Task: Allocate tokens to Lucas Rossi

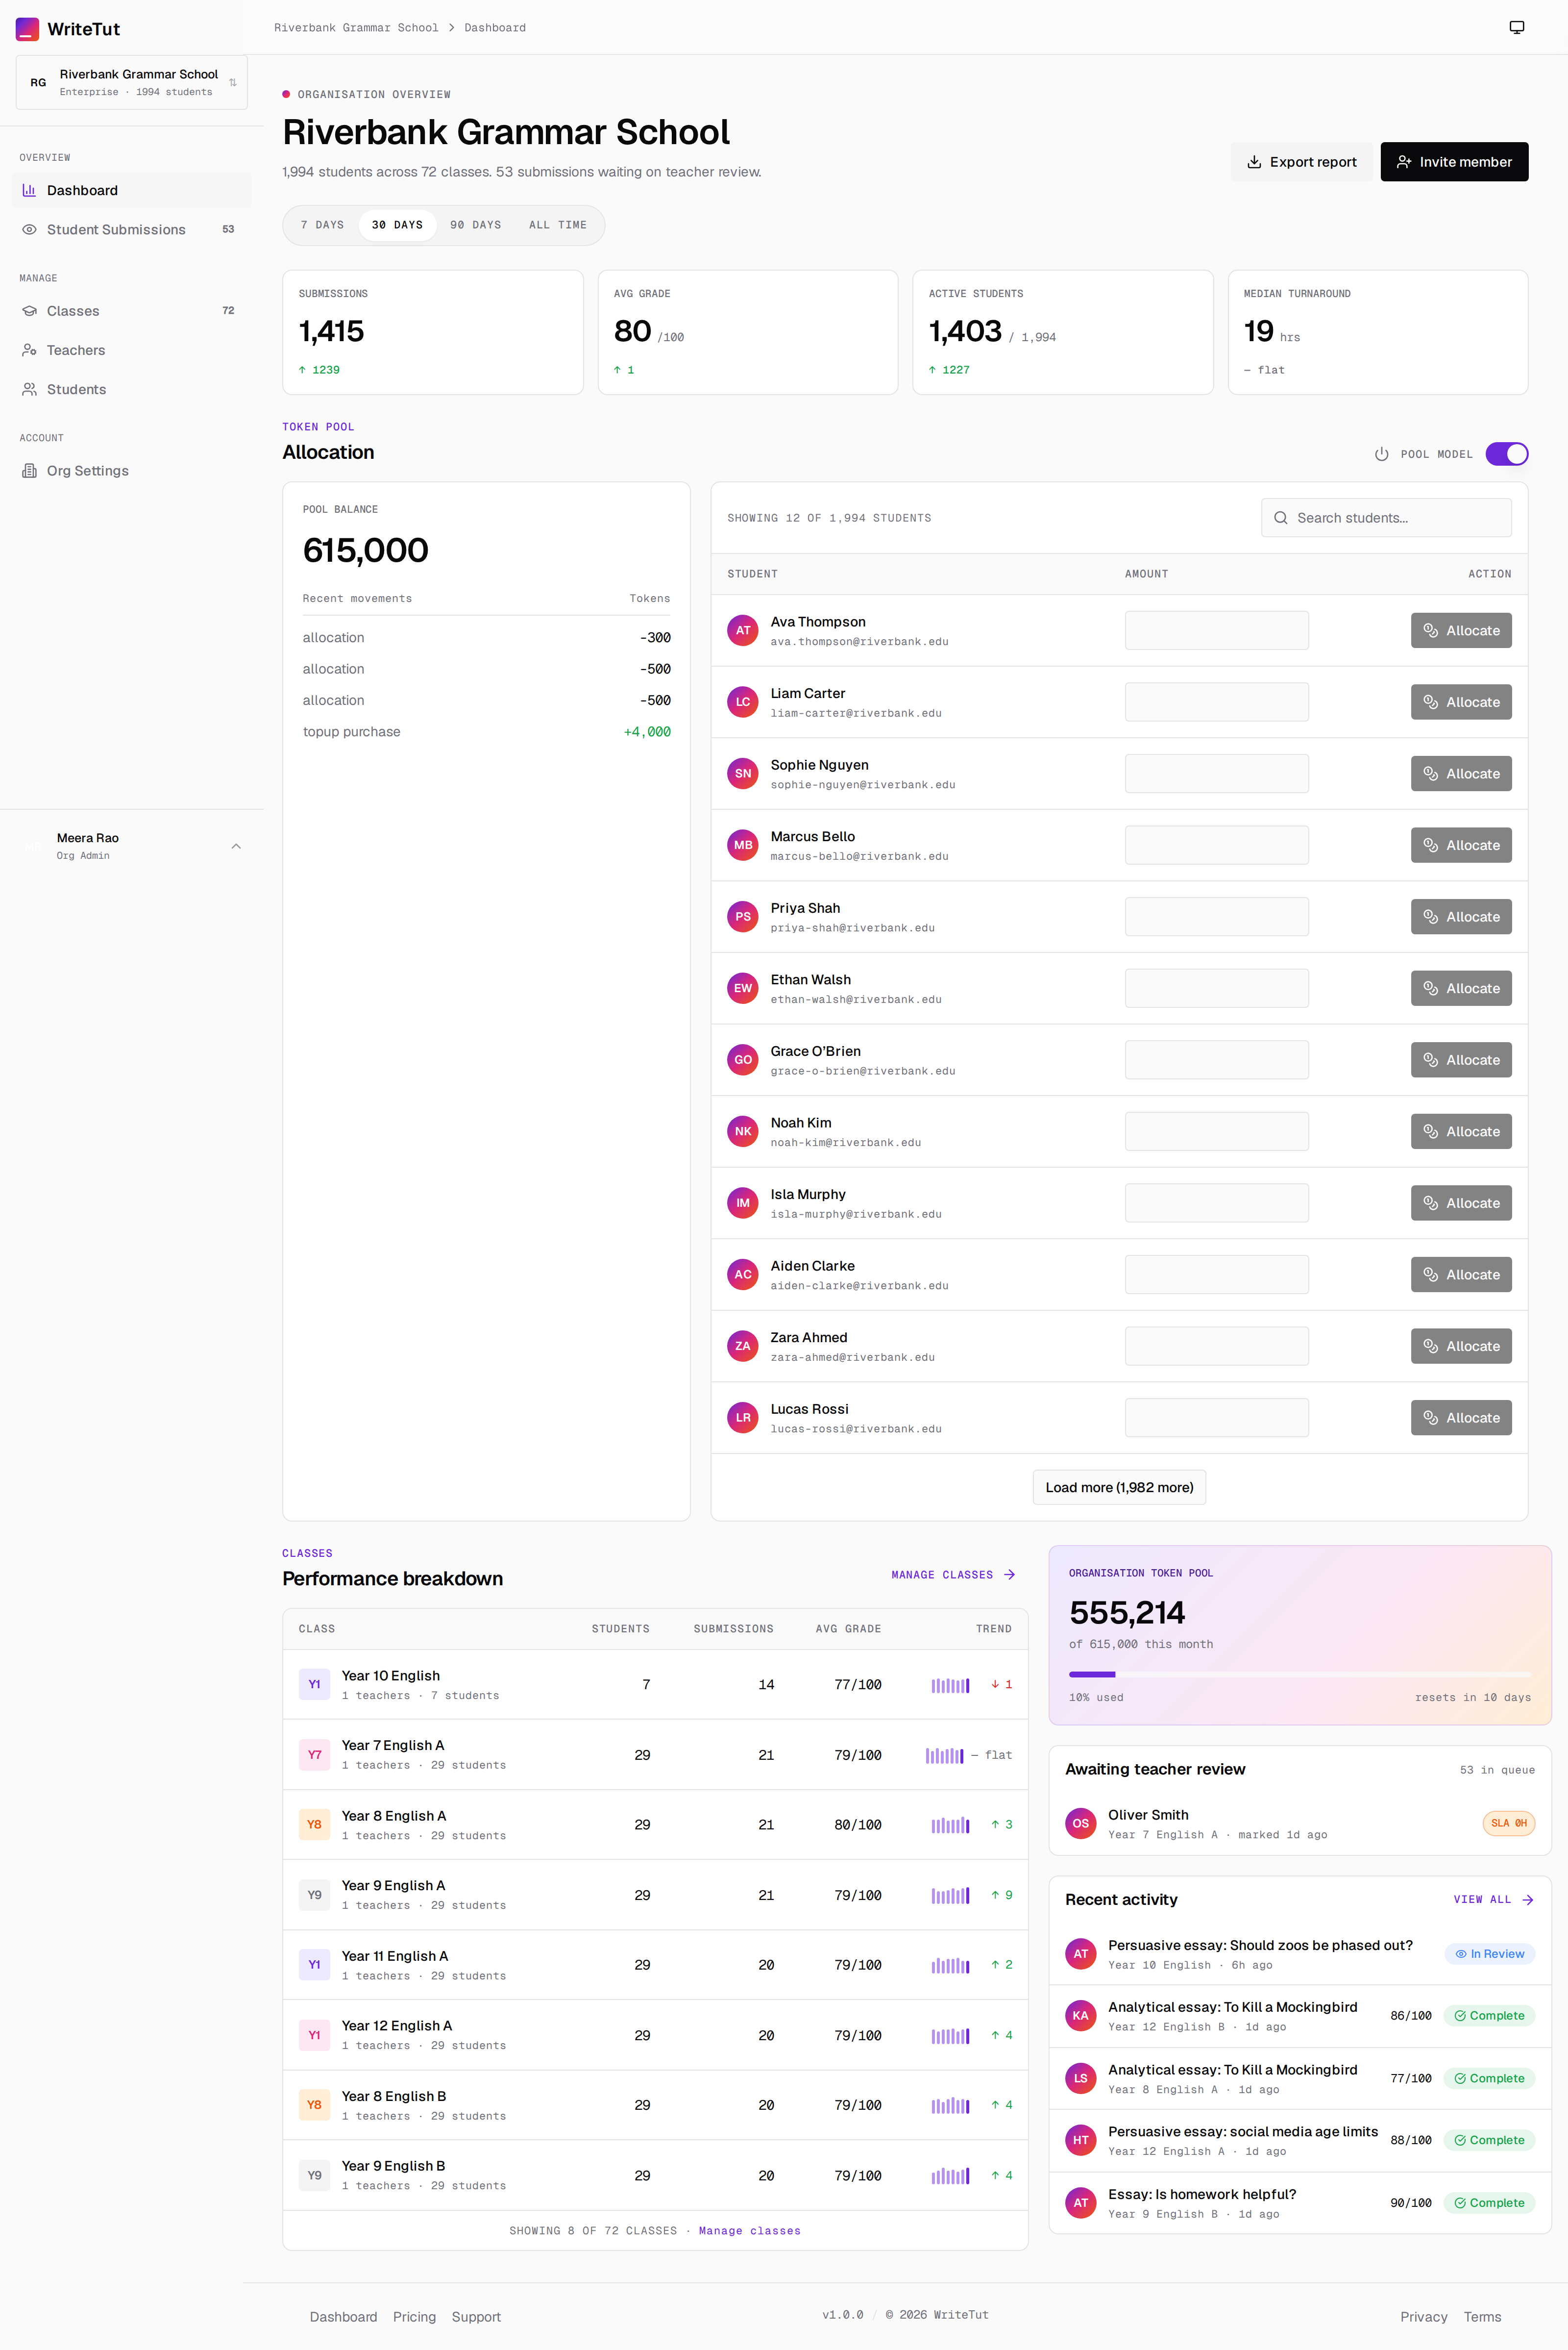Action: (1461, 1418)
